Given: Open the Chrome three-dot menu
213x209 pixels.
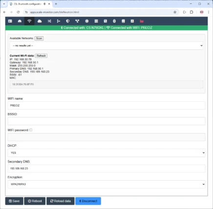Looking at the screenshot, I should coord(209,12).
